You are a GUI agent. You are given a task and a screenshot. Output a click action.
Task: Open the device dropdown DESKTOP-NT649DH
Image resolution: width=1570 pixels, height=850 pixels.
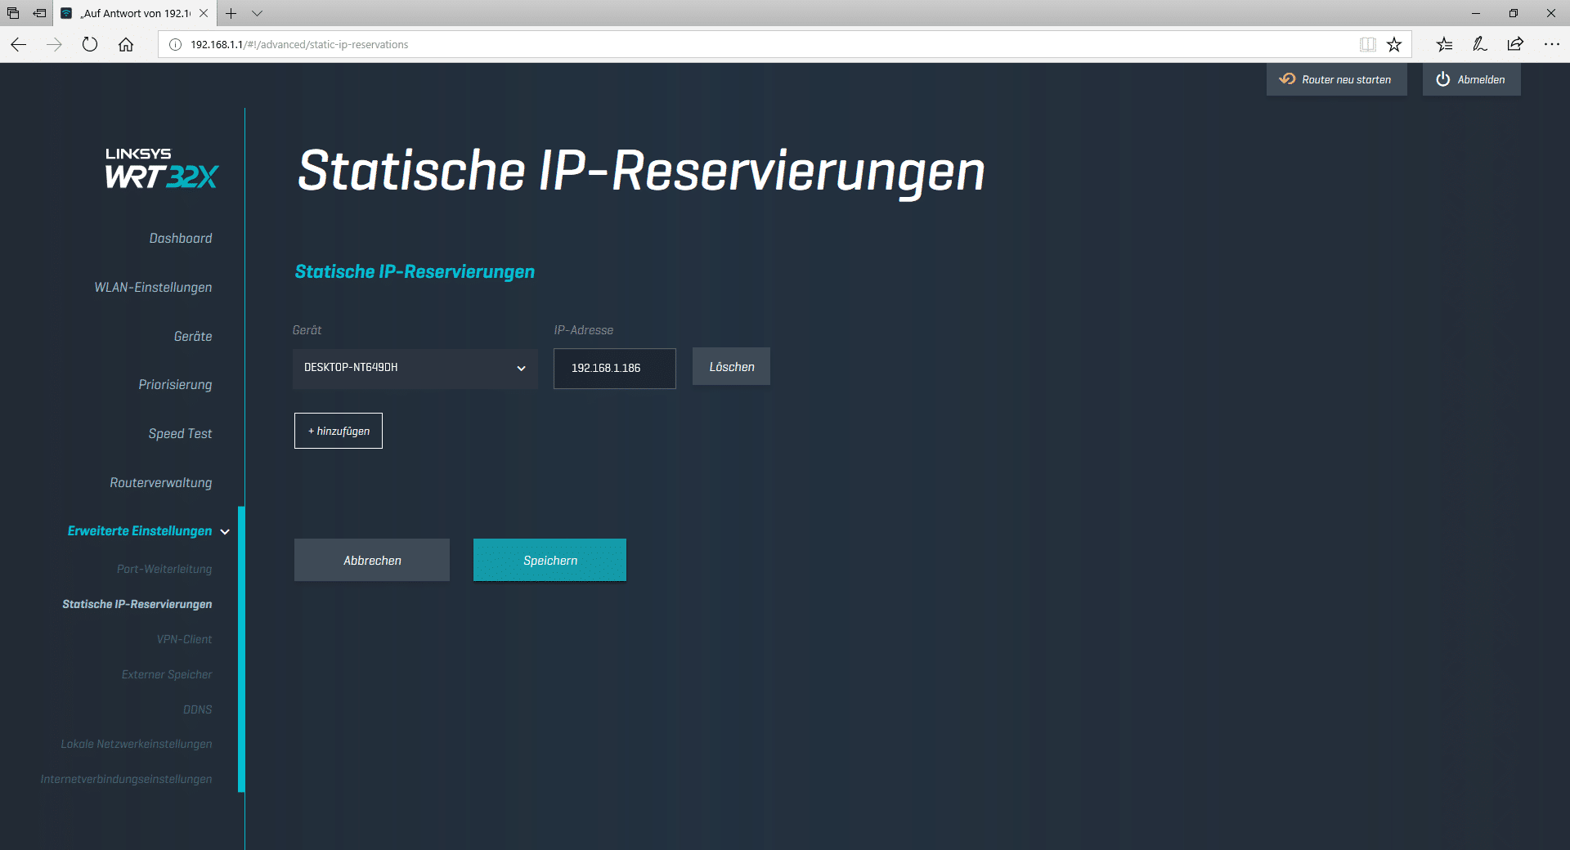coord(415,368)
